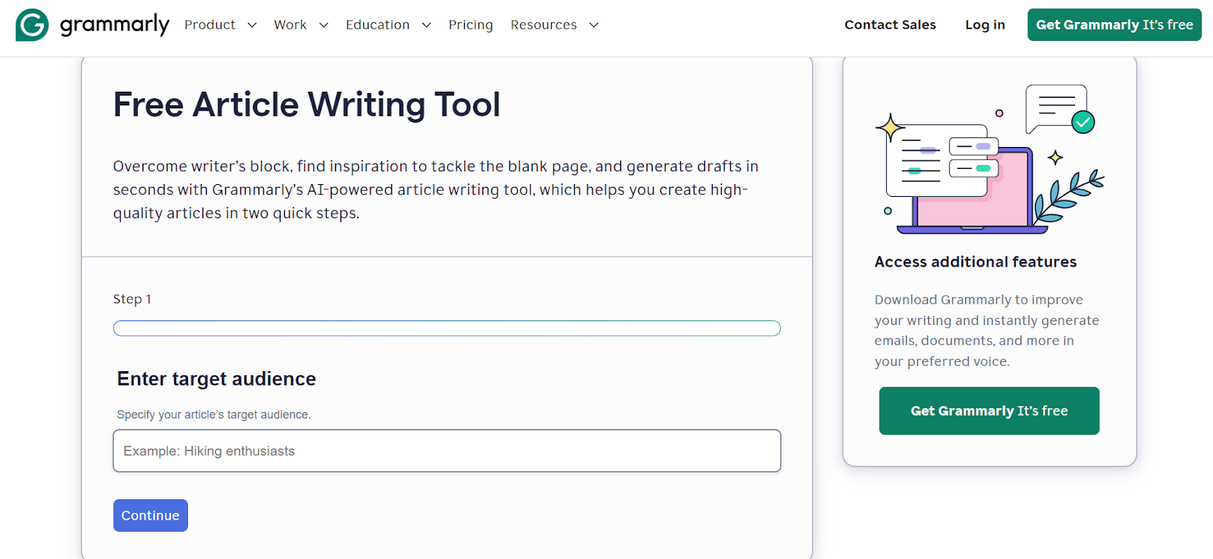Open the Education menu
Image resolution: width=1213 pixels, height=559 pixels.
(378, 25)
